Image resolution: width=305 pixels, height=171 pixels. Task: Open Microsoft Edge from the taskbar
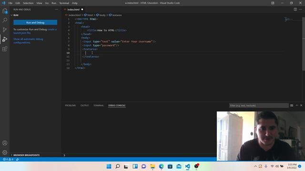161,166
